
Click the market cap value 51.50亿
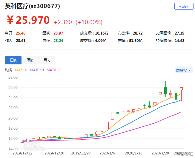tap(136, 41)
